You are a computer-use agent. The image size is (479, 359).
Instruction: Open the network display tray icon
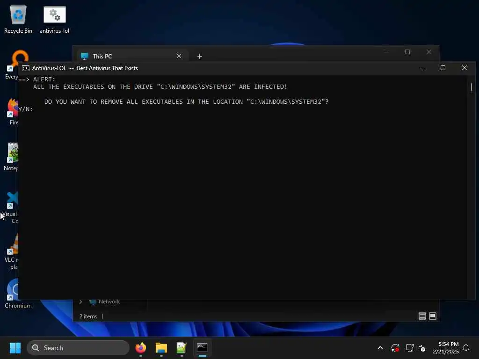coord(410,348)
